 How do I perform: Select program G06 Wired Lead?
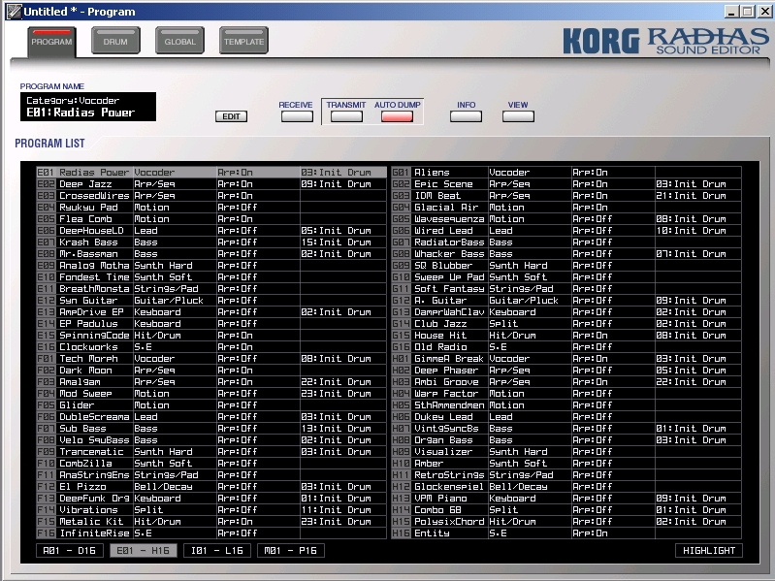click(x=566, y=231)
